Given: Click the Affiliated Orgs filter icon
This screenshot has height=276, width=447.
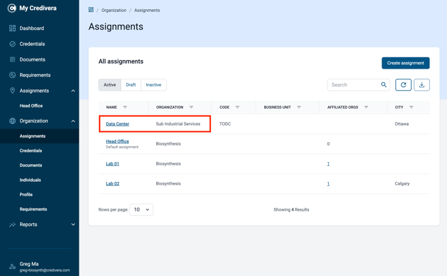Looking at the screenshot, I should 366,107.
